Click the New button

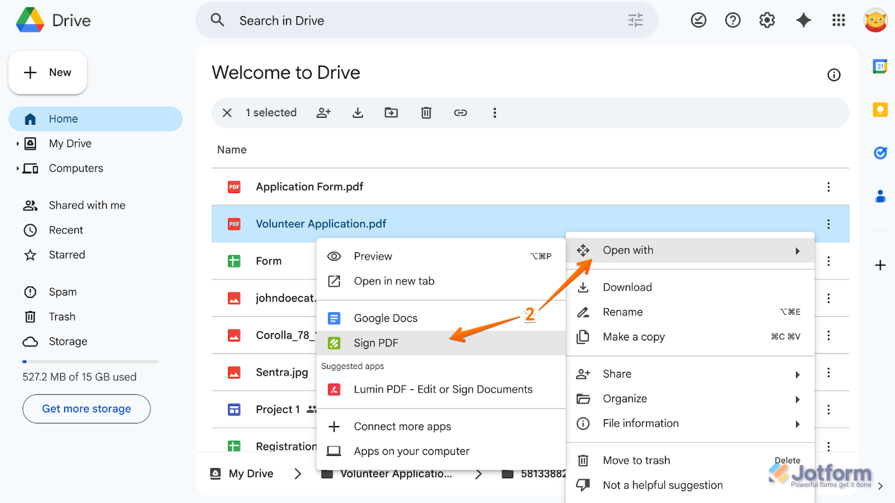(x=48, y=72)
